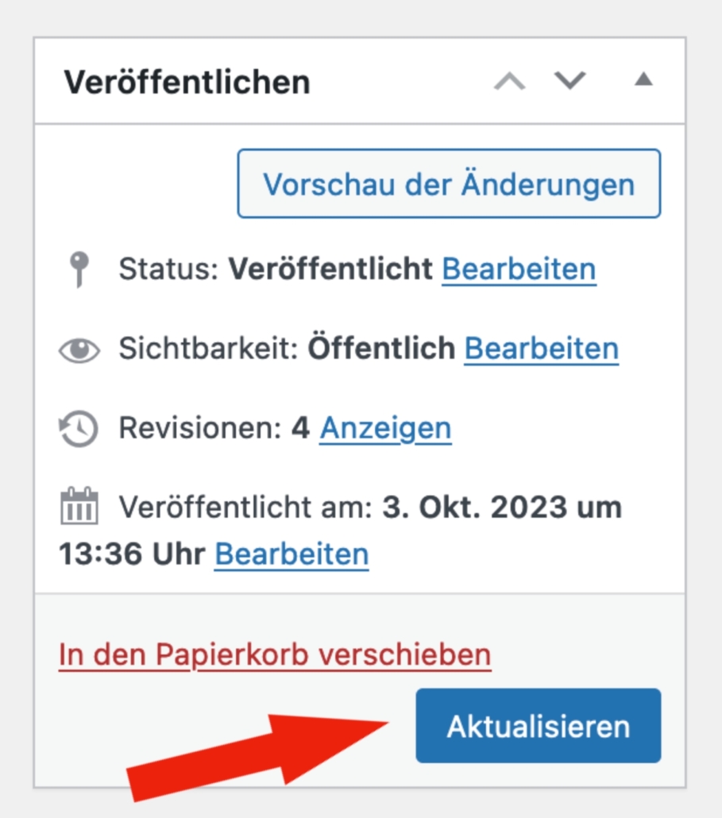The height and width of the screenshot is (818, 722).
Task: Open Bearbeiten next to Sichtbarkeit
Action: [x=541, y=349]
